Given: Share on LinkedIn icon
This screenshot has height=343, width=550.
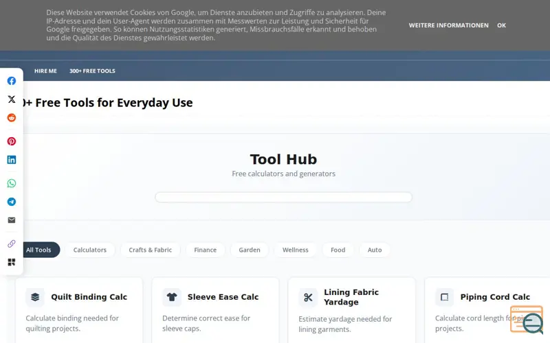Looking at the screenshot, I should (x=12, y=160).
